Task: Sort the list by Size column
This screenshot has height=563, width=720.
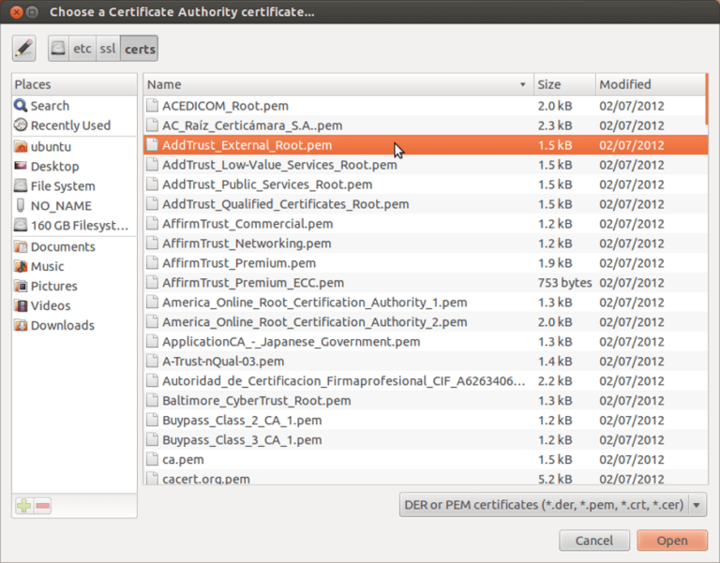Action: [x=562, y=84]
